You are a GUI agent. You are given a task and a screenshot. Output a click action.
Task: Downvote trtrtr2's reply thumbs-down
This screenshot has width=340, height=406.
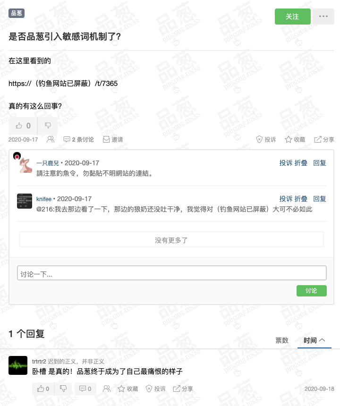tap(63, 389)
